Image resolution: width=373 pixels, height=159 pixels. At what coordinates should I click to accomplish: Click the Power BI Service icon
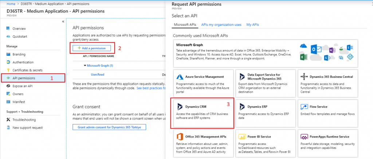point(242,137)
